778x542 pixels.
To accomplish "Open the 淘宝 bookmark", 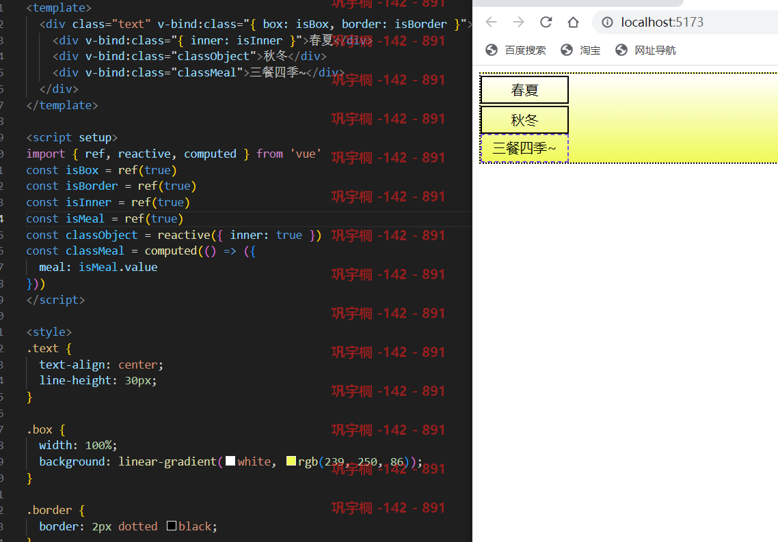I will pyautogui.click(x=590, y=50).
